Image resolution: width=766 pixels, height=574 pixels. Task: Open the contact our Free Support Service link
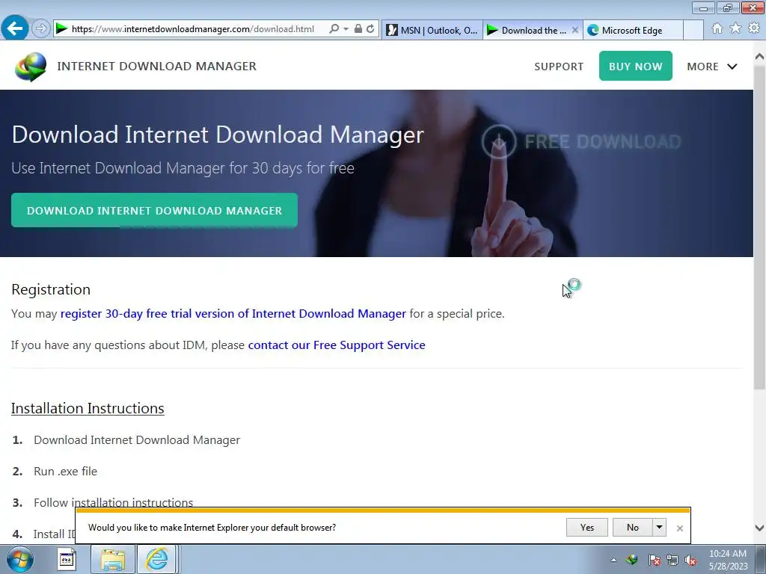[x=337, y=345]
